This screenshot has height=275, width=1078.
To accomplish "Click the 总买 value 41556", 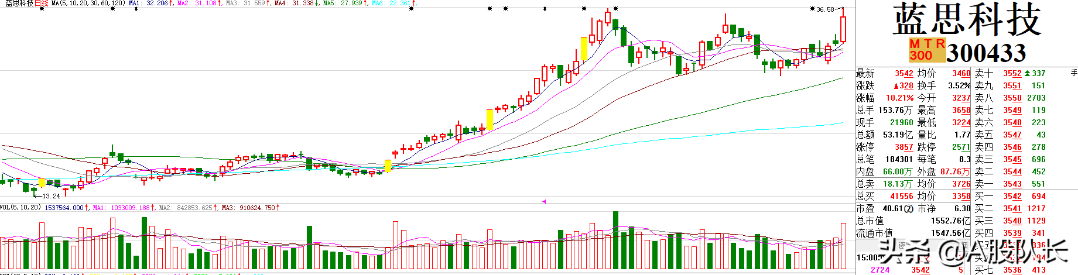I will pyautogui.click(x=902, y=196).
